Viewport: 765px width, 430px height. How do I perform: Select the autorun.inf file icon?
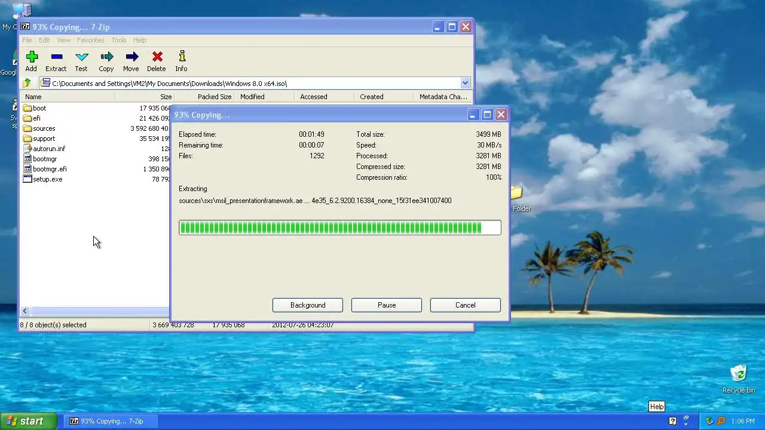pos(27,149)
